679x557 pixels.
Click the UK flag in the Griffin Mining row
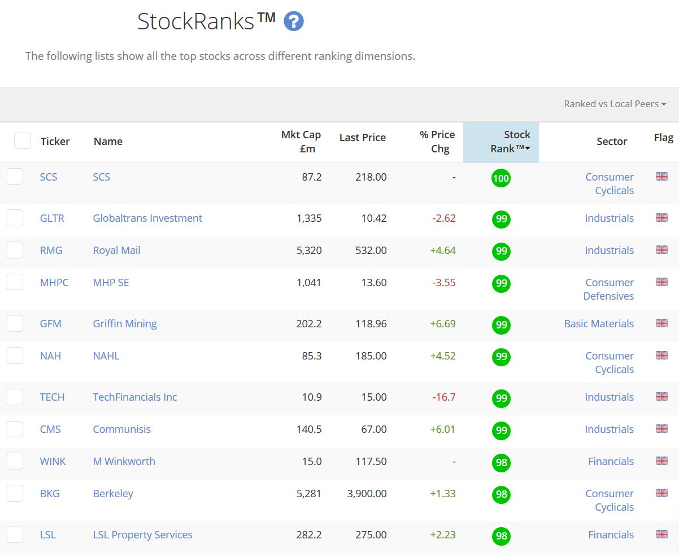pos(661,323)
